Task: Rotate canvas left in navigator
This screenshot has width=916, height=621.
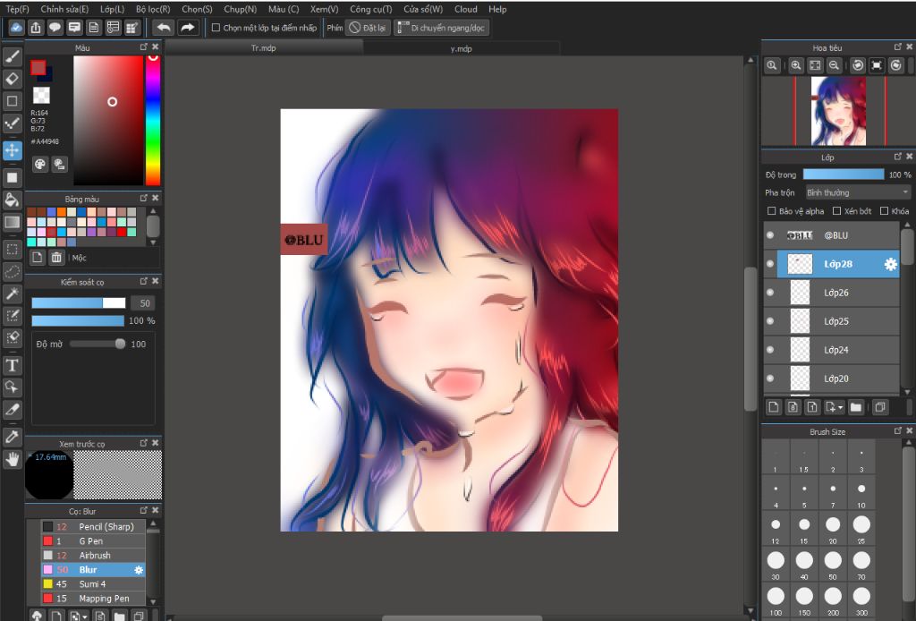Action: tap(858, 65)
